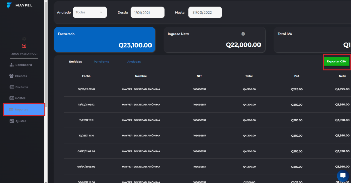Viewport: 351px width, 183px height.
Task: Select the Reportes sidebar item
Action: coord(24,109)
